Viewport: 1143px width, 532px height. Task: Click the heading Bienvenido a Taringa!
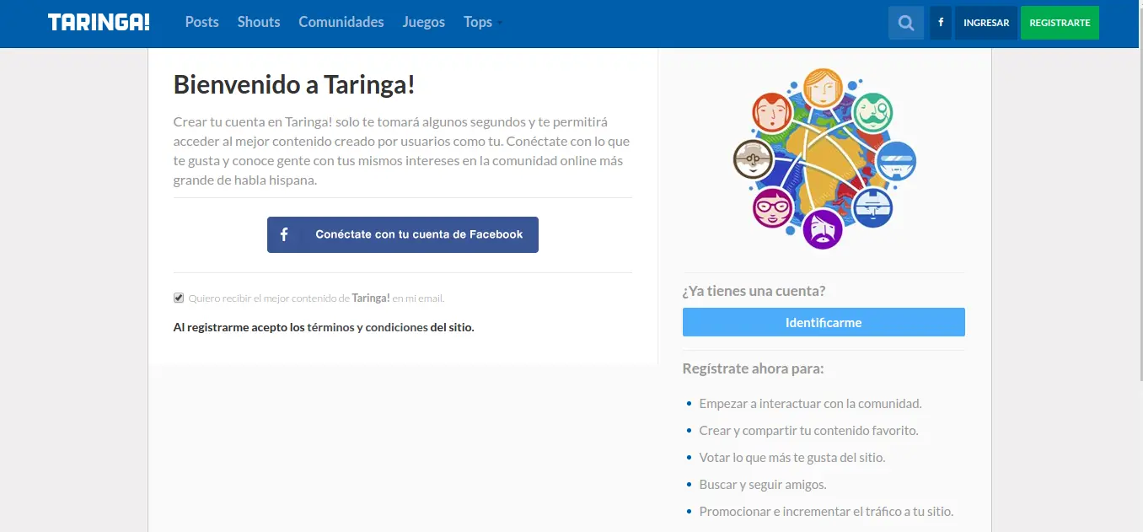tap(294, 84)
